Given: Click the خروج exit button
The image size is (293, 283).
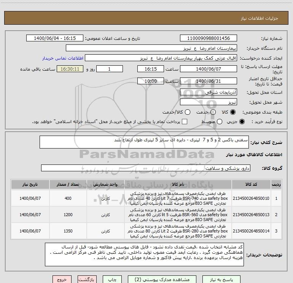Looking at the screenshot, I should [62, 280].
